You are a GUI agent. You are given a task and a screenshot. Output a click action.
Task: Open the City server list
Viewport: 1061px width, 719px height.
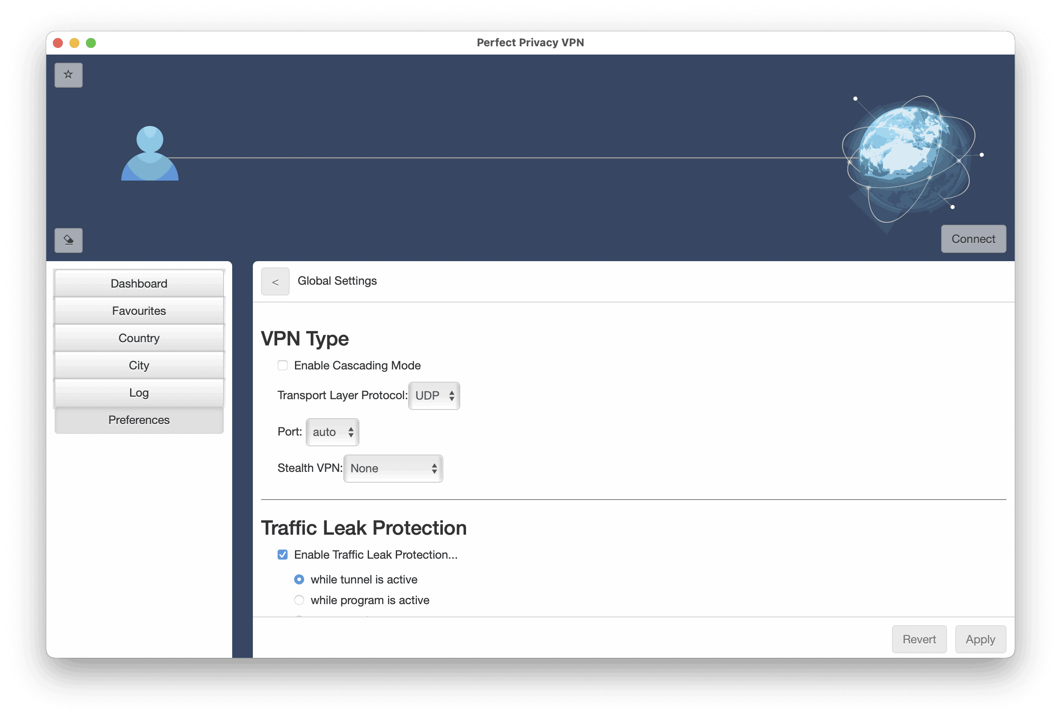point(139,366)
